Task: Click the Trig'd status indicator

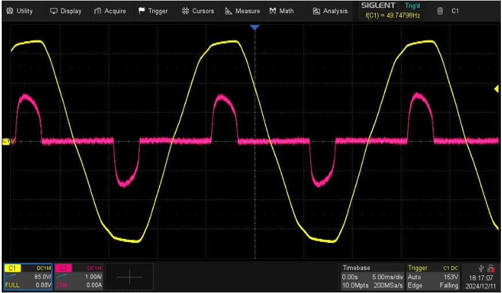Action: click(412, 5)
